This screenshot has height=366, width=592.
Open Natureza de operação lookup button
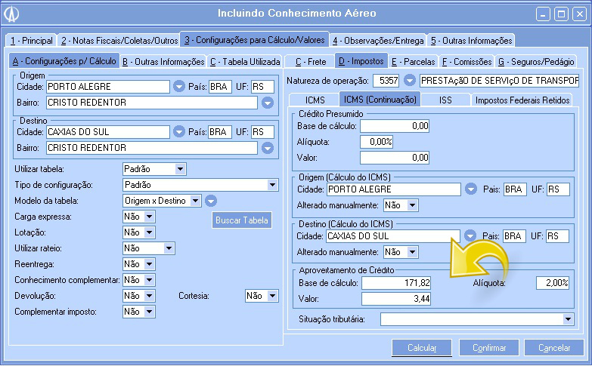coord(410,80)
